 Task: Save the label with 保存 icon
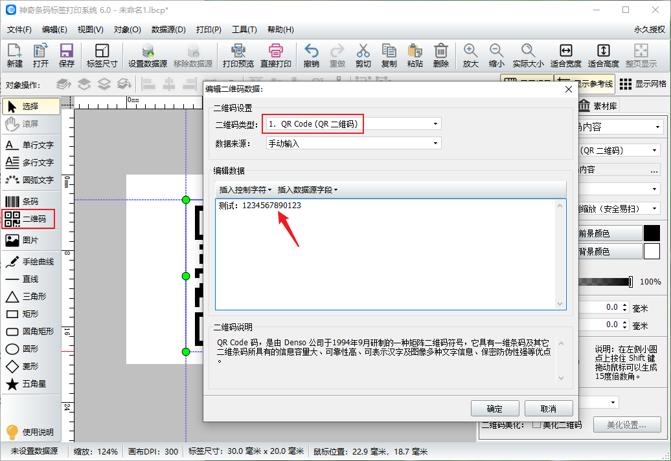pyautogui.click(x=66, y=56)
